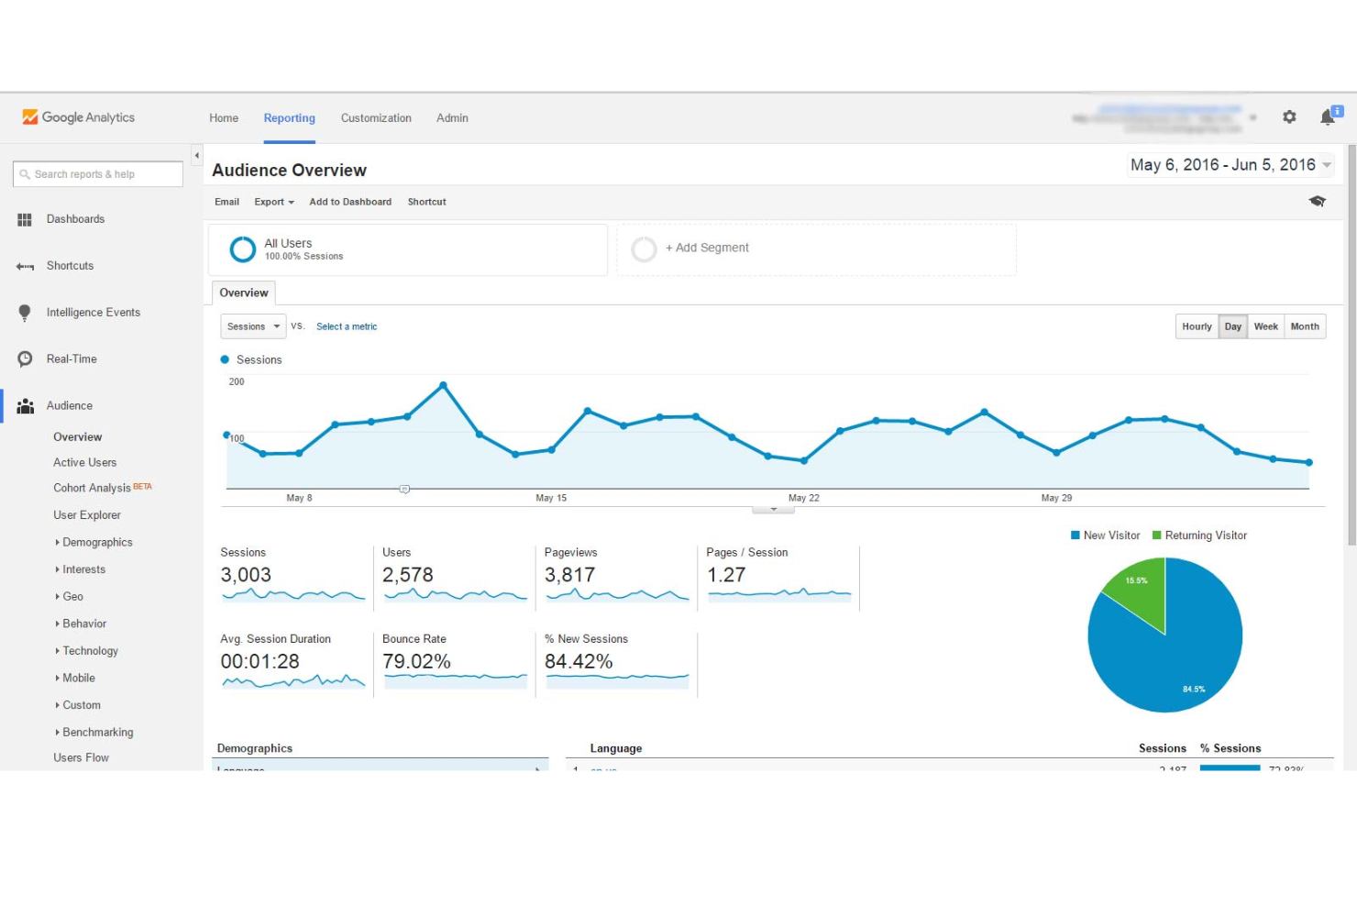Viewport: 1357px width, 905px height.
Task: Switch chart to Week view
Action: click(x=1266, y=326)
